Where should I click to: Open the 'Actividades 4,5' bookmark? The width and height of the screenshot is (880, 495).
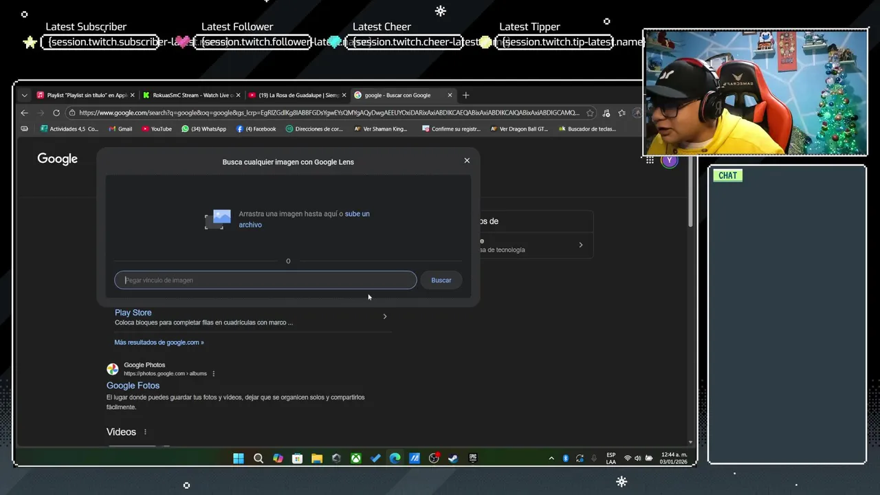pos(69,129)
